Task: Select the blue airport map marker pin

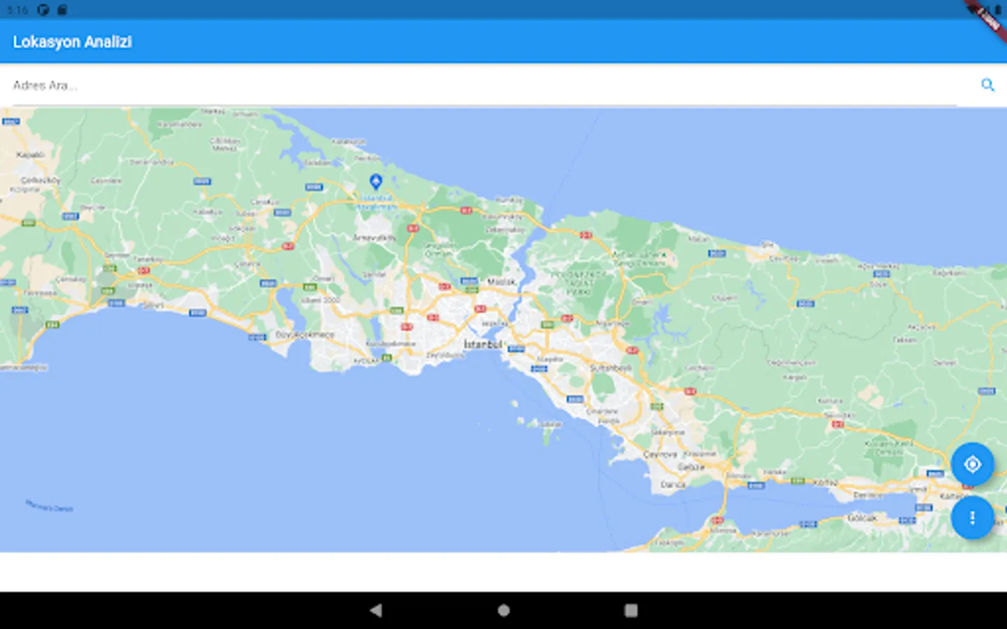Action: 376,182
